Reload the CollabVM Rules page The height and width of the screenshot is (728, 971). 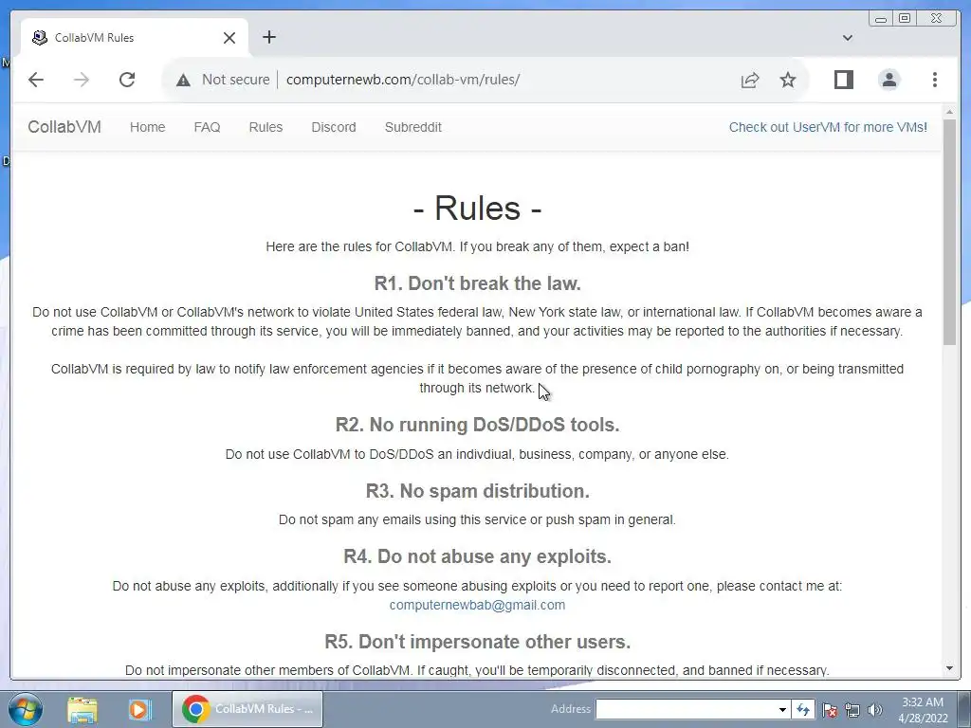(127, 80)
